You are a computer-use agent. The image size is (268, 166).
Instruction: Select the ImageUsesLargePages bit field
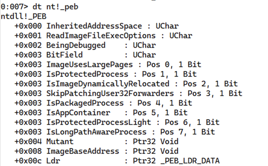pyautogui.click(x=89, y=65)
